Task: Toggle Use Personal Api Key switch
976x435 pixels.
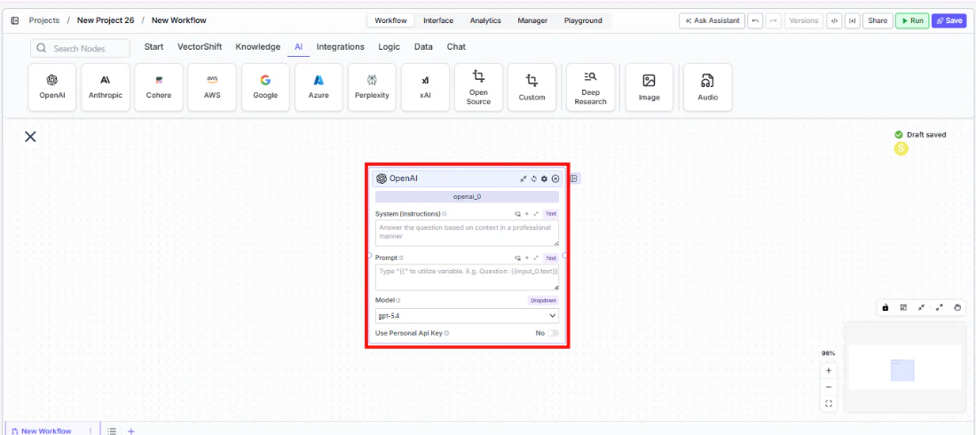Action: tap(553, 333)
